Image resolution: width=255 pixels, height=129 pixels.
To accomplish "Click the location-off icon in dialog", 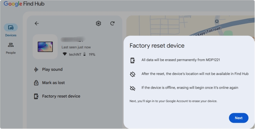I will point(133,74).
